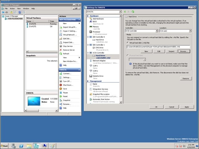The height and width of the screenshot is (149, 199).
Task: Click the Inspect button in Hard Drive settings
Action: click(x=172, y=51)
